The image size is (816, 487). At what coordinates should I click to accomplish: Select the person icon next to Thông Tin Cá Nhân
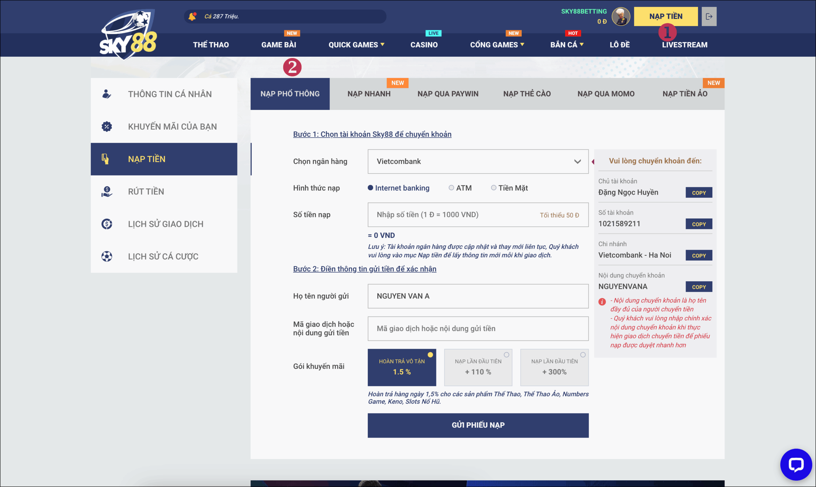click(107, 94)
